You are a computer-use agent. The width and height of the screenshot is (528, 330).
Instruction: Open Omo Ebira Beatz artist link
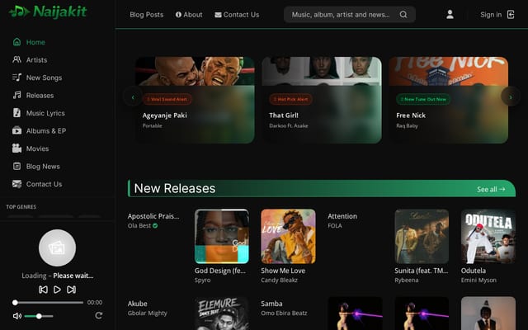(x=284, y=313)
